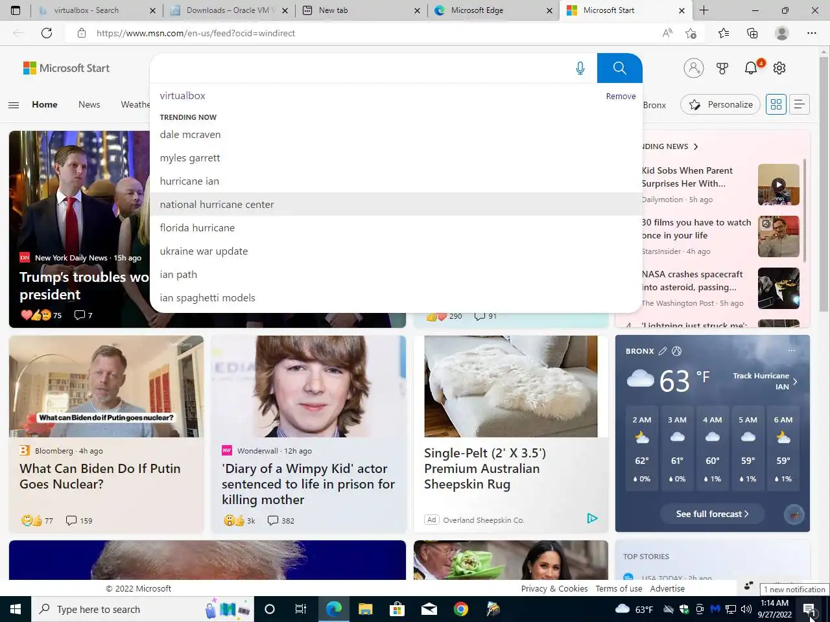
Task: Switch to the virtualbox - Search tab
Action: (95, 10)
